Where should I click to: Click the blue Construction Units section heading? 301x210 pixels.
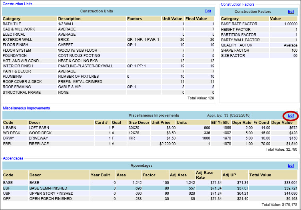[17, 4]
